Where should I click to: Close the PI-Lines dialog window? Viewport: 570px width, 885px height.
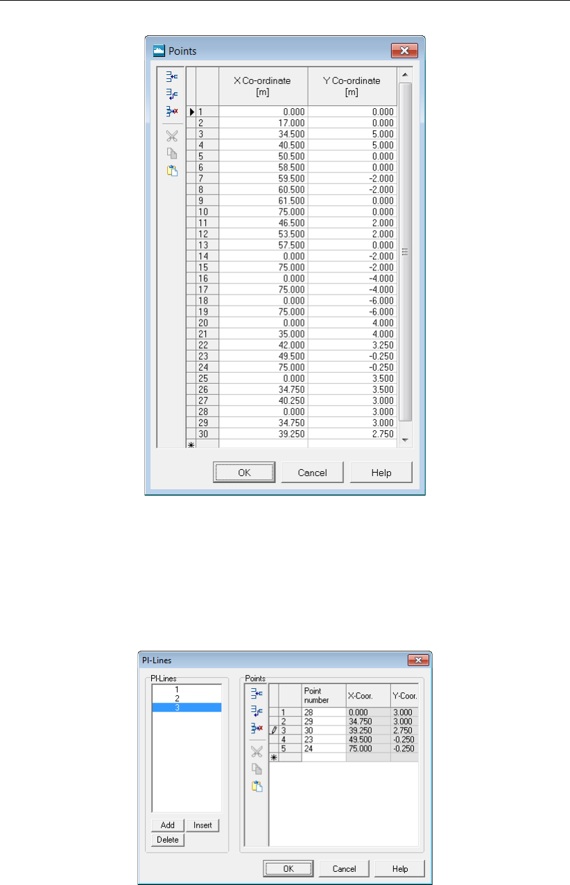(x=417, y=660)
